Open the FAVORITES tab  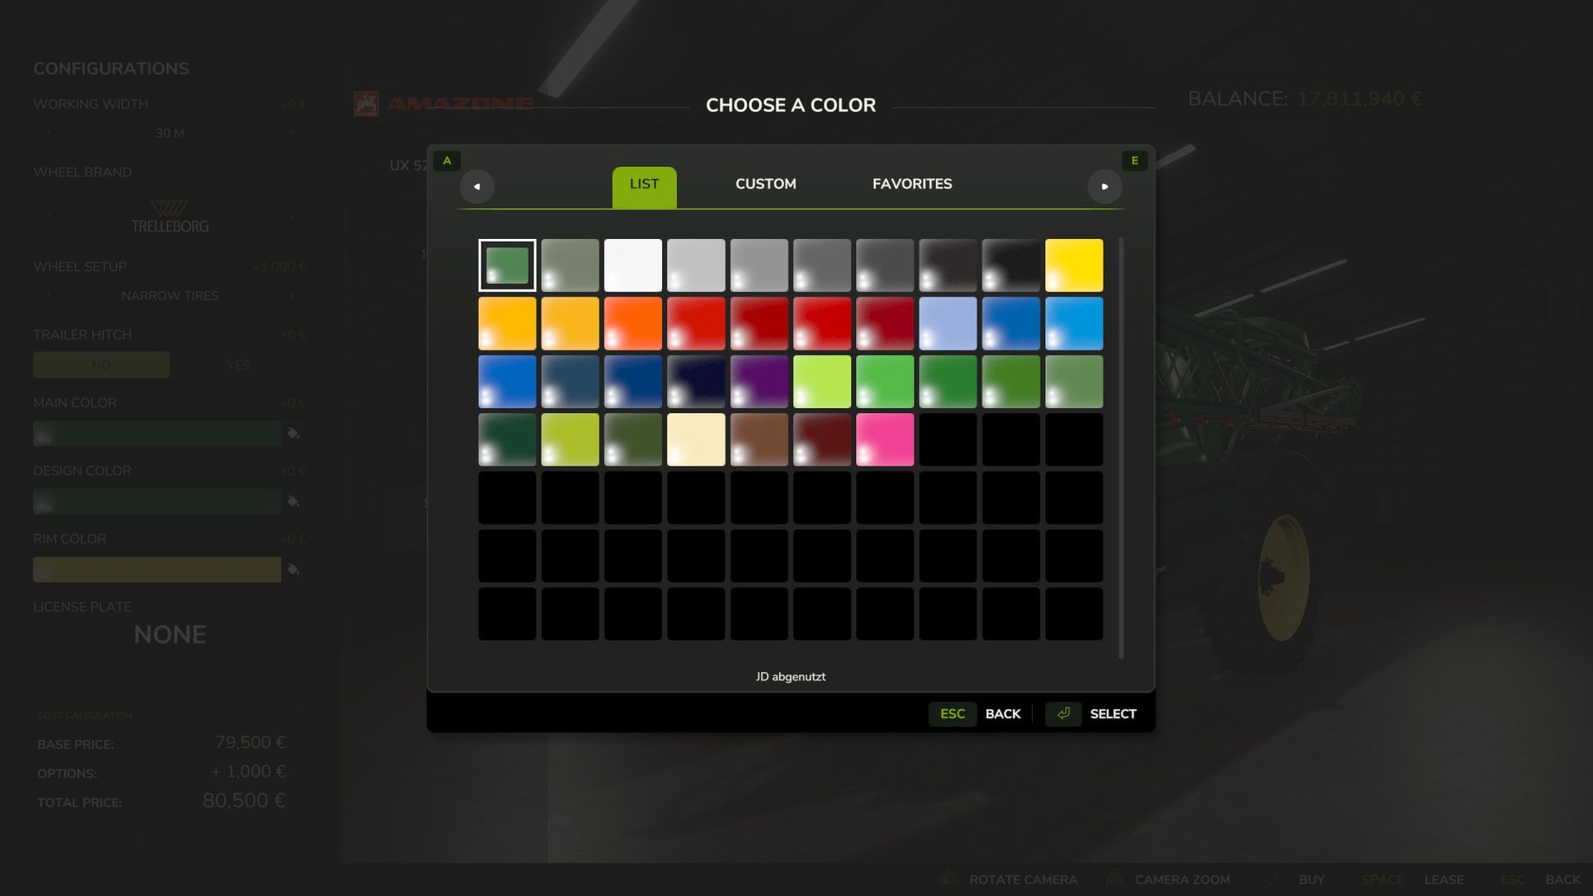pyautogui.click(x=912, y=184)
